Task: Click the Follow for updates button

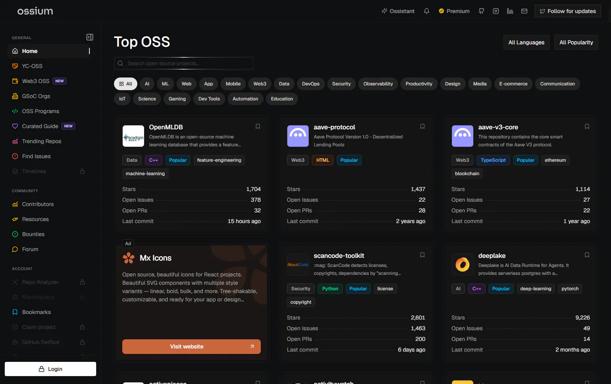Action: pos(568,11)
